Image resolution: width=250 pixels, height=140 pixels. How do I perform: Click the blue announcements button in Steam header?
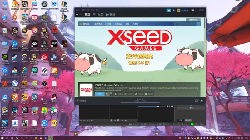pyautogui.click(x=169, y=10)
